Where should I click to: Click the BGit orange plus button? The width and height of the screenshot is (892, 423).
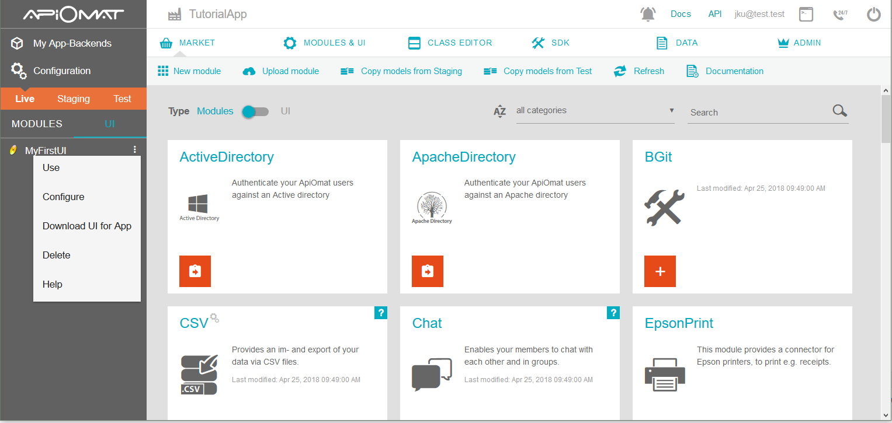[660, 271]
